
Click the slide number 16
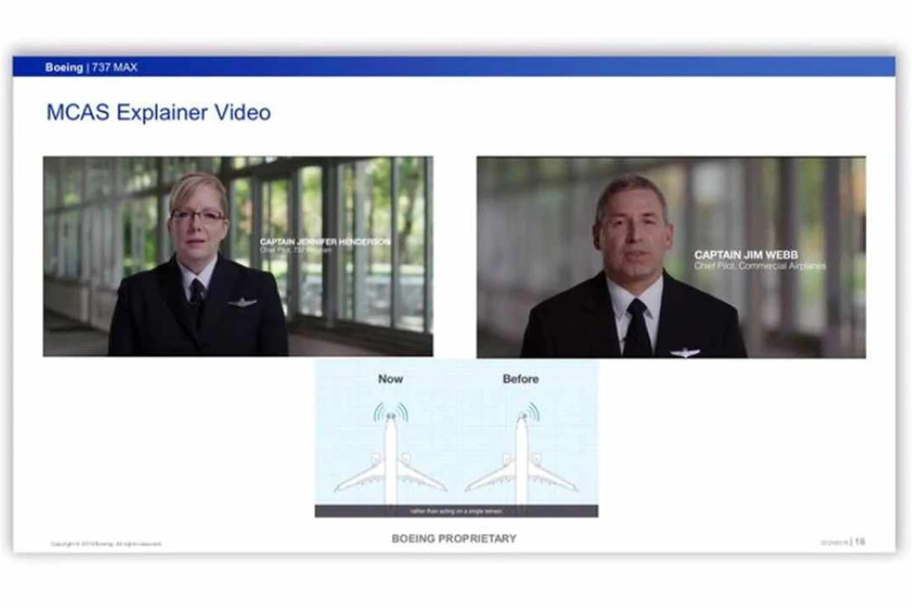pos(860,541)
